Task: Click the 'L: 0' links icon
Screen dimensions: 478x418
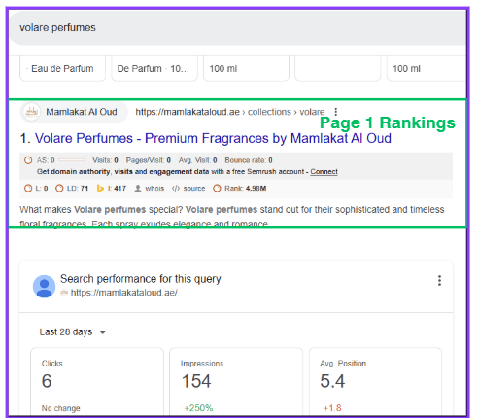Action: tap(28, 189)
